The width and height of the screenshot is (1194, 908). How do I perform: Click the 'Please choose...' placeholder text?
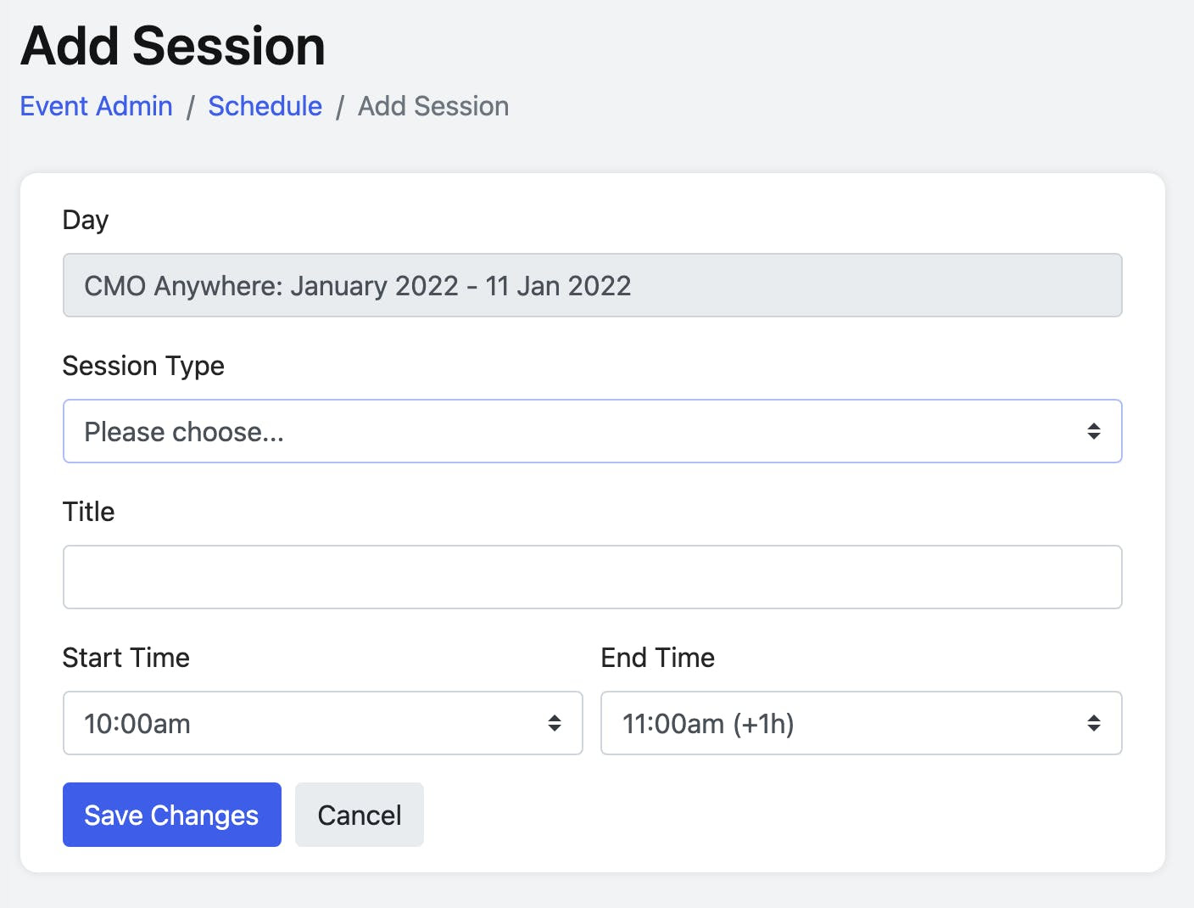[x=183, y=431]
